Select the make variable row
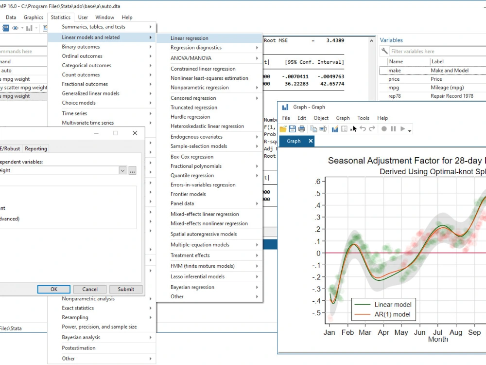486x365 pixels. [x=433, y=71]
